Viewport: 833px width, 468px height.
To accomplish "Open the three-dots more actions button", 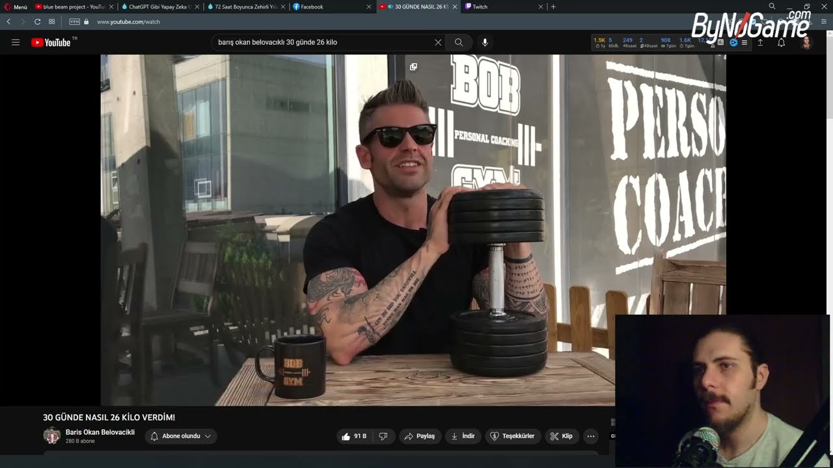I will click(591, 436).
